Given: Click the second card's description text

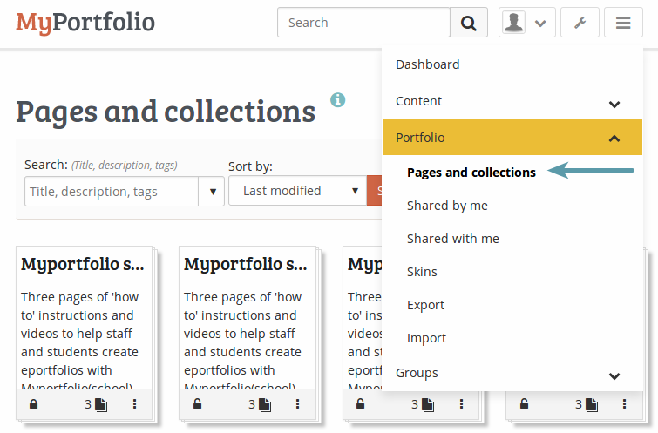Looking at the screenshot, I should (x=242, y=339).
